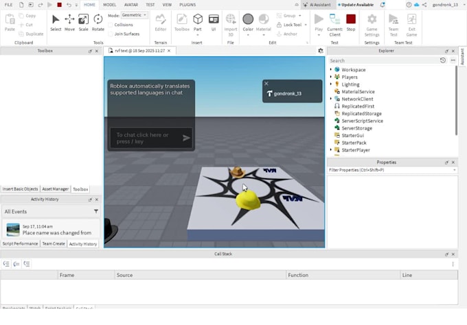The image size is (467, 325).
Task: Send the chat message arrow
Action: [186, 138]
